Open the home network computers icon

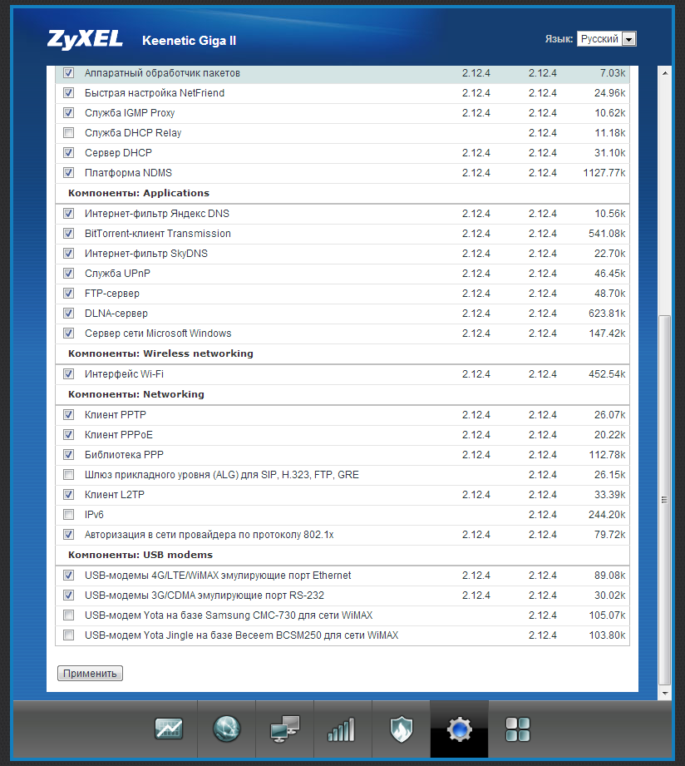coord(284,729)
